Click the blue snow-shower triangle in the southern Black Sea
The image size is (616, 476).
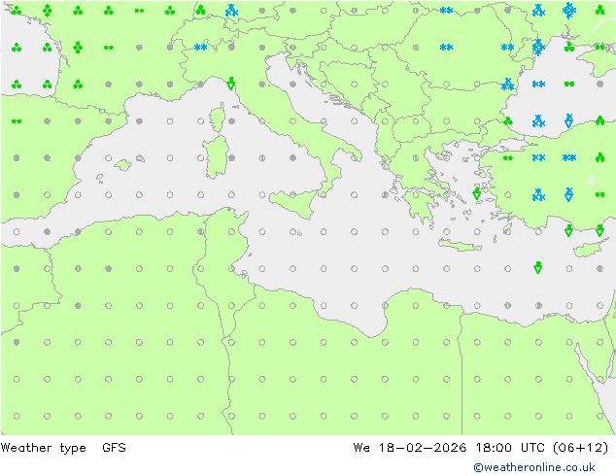pyautogui.click(x=568, y=120)
